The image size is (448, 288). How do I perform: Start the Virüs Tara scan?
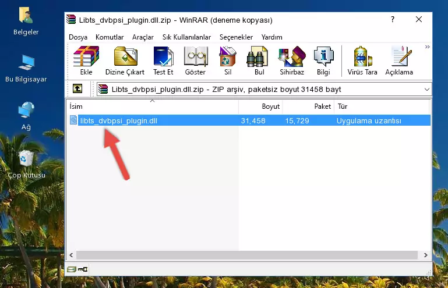click(362, 61)
